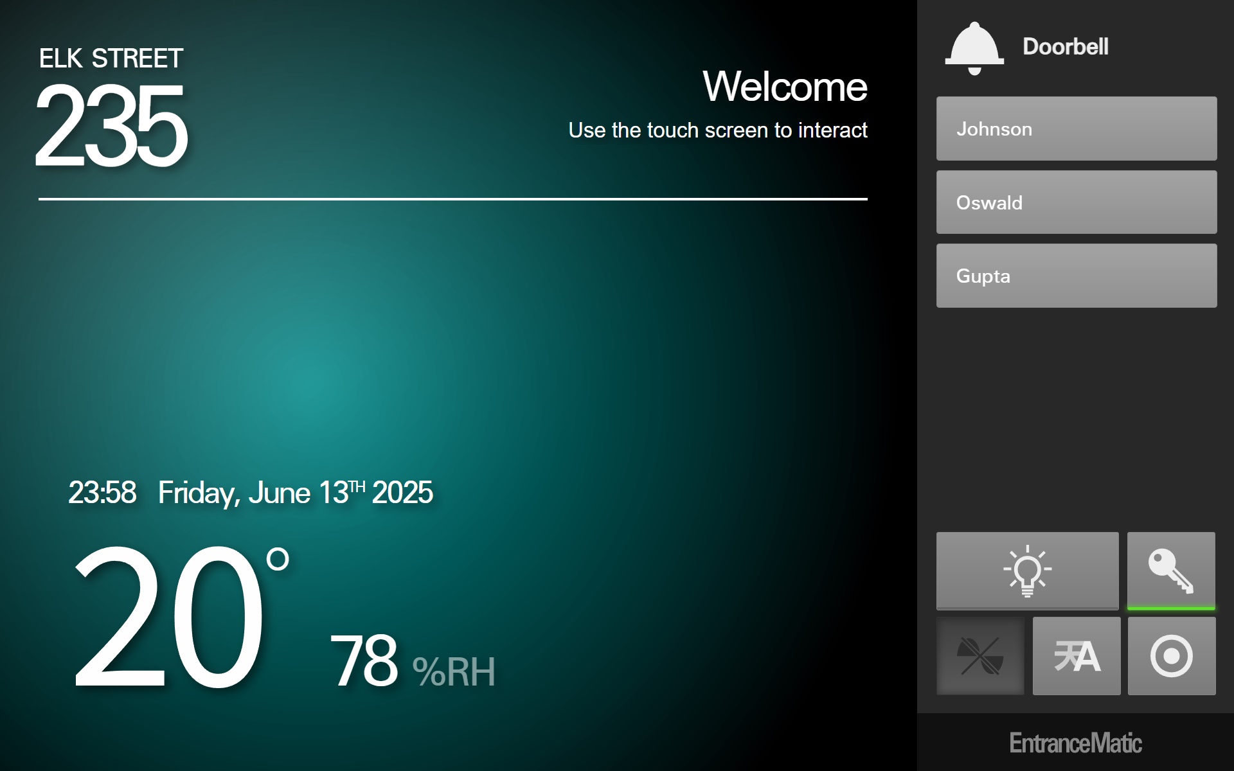Tap the Welcome heading

click(784, 87)
